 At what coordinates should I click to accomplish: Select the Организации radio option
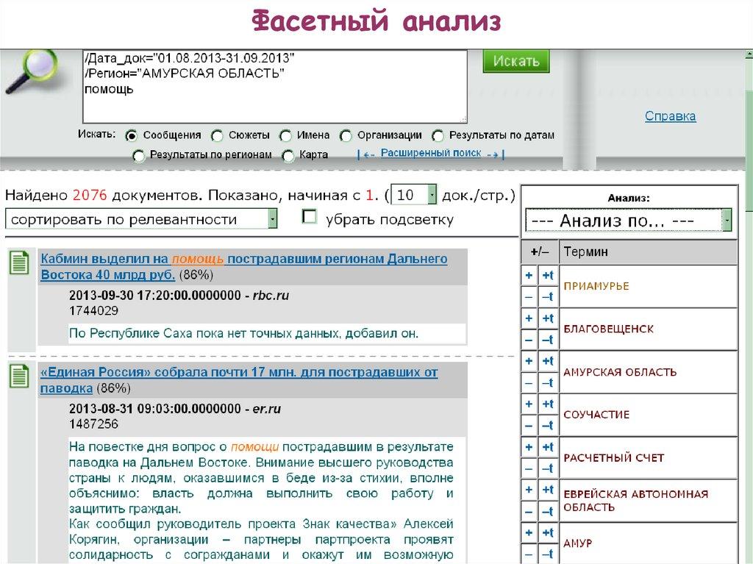346,135
